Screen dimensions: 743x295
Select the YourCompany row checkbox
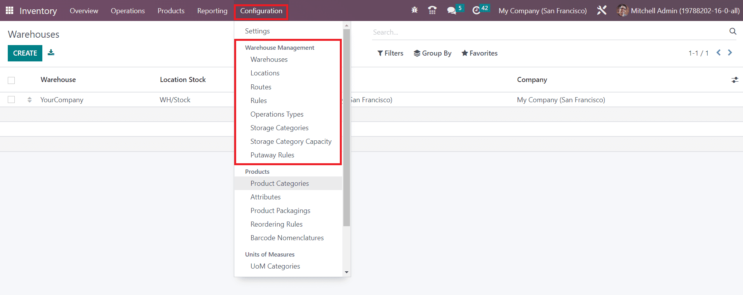pyautogui.click(x=11, y=100)
